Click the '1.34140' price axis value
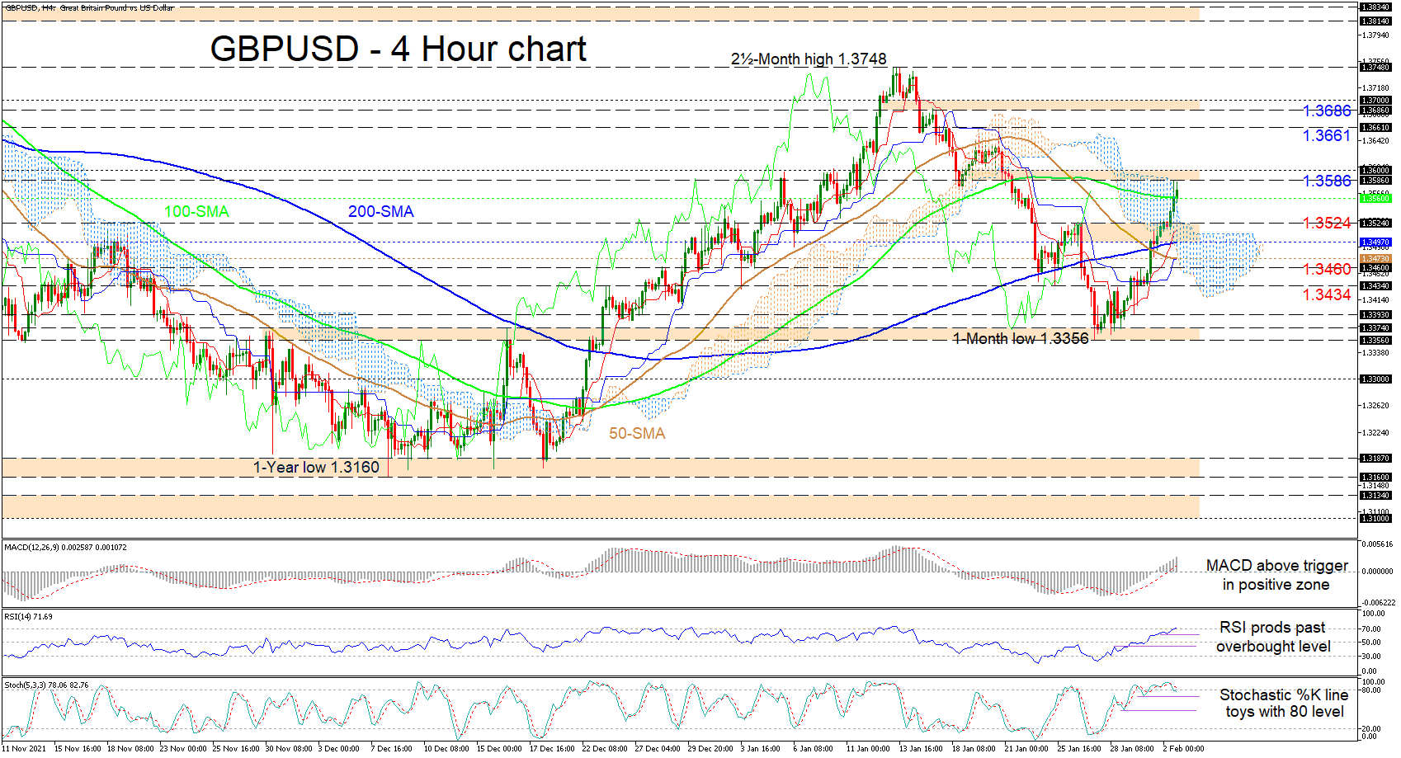Screen dimensions: 1401x758 tap(1375, 300)
